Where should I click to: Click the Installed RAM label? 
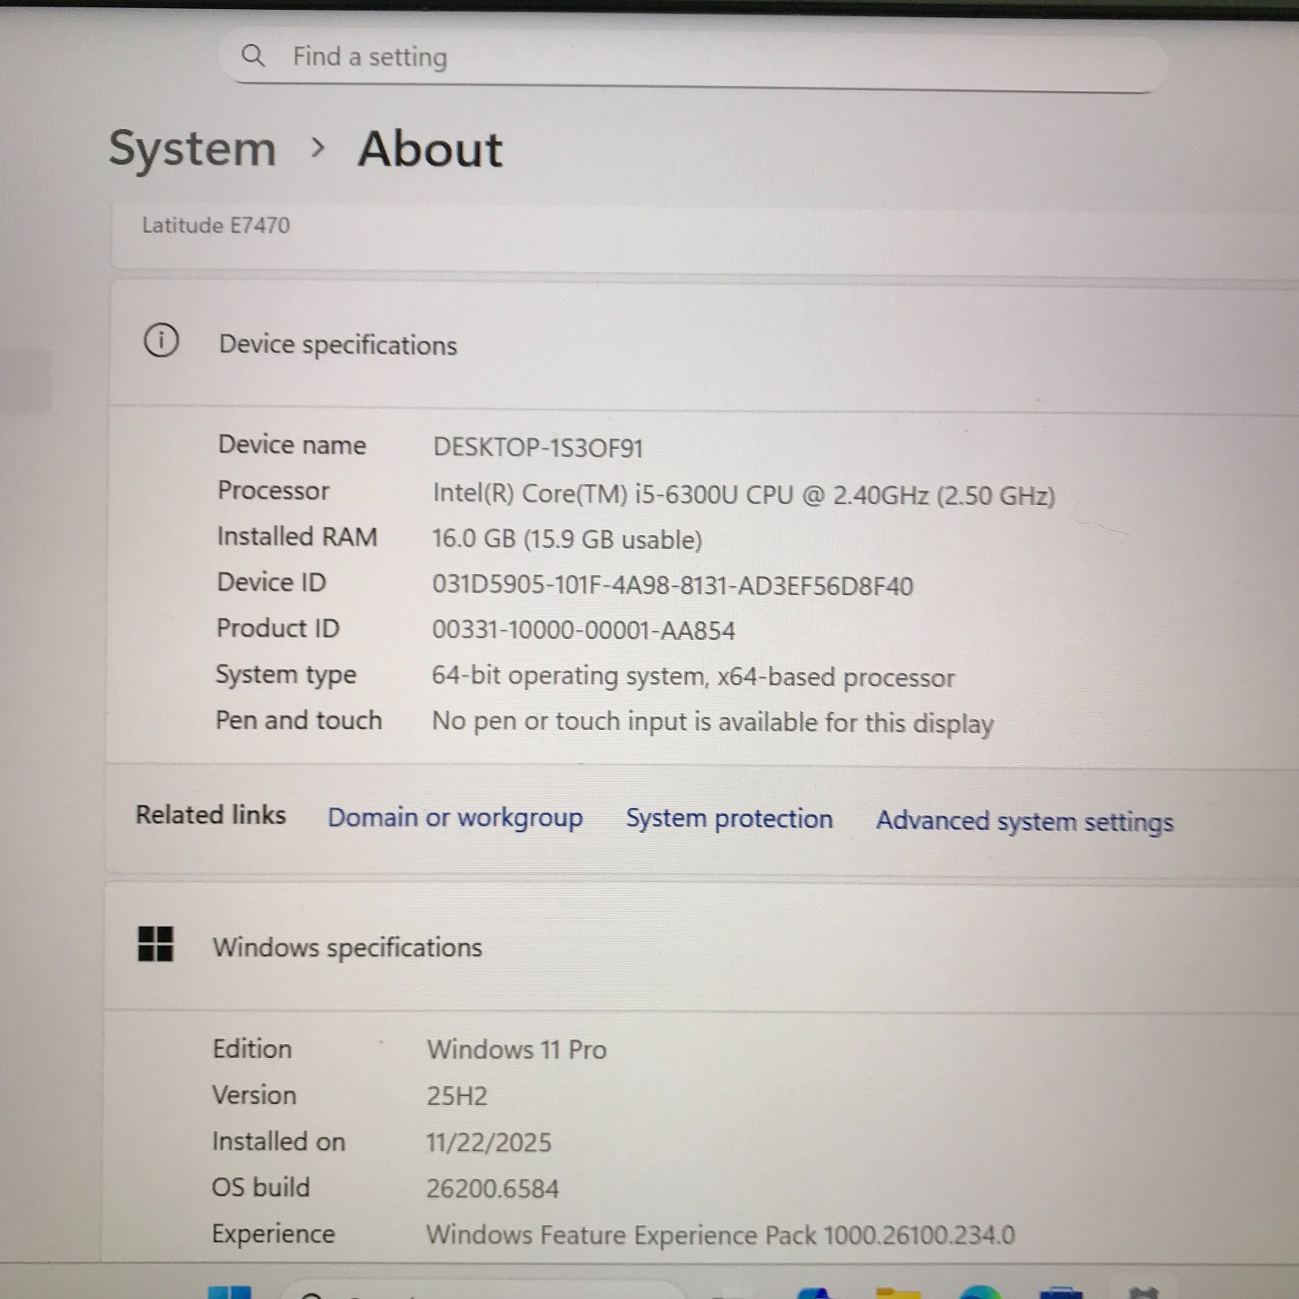click(x=297, y=537)
